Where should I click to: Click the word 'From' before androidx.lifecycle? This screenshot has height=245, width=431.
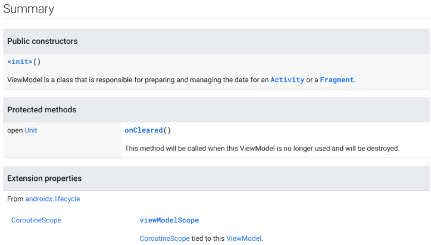(15, 199)
